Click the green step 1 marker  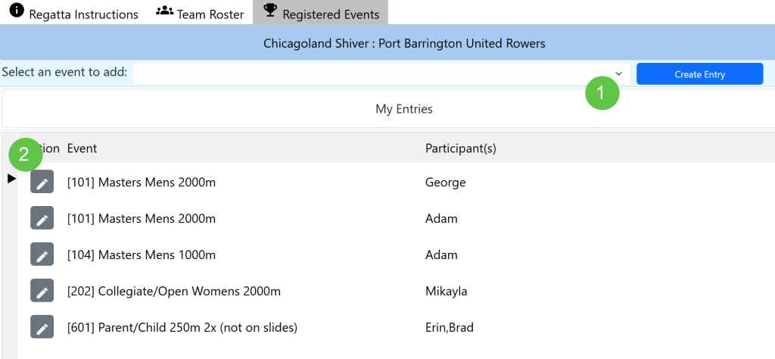click(602, 92)
